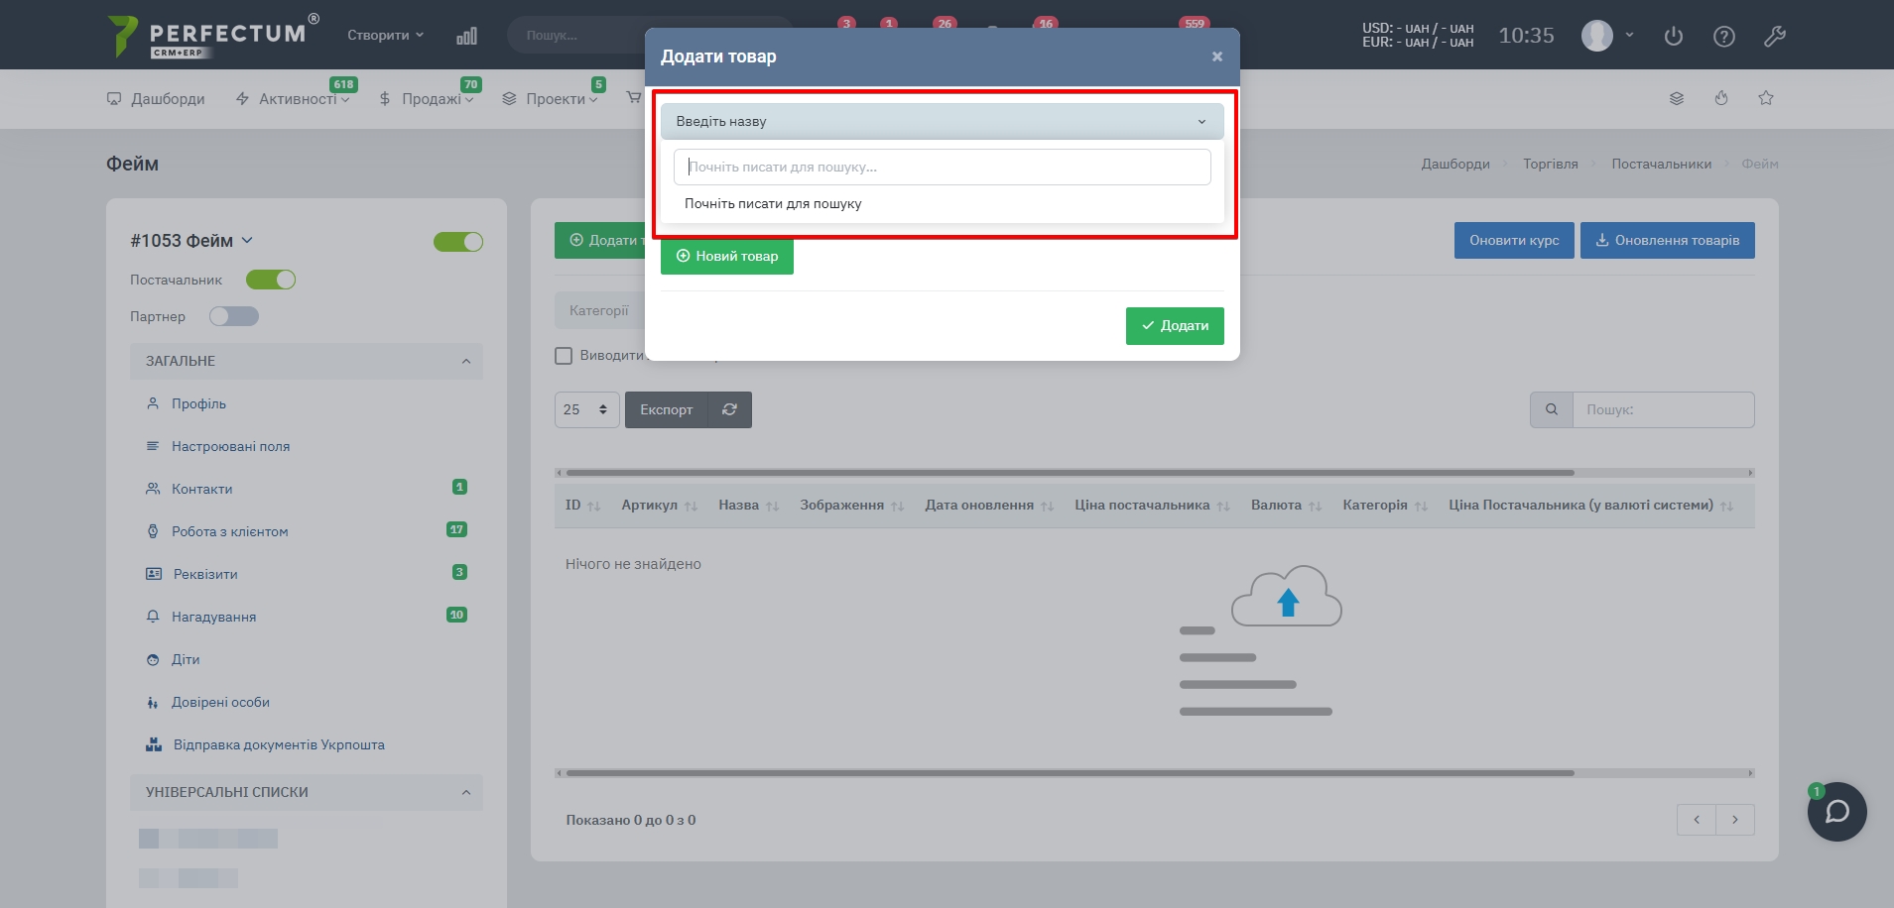The image size is (1894, 908).
Task: Click the statistics bar chart icon
Action: click(x=466, y=36)
